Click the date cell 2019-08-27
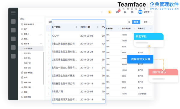Screen dimensions: 180x109 87,44
